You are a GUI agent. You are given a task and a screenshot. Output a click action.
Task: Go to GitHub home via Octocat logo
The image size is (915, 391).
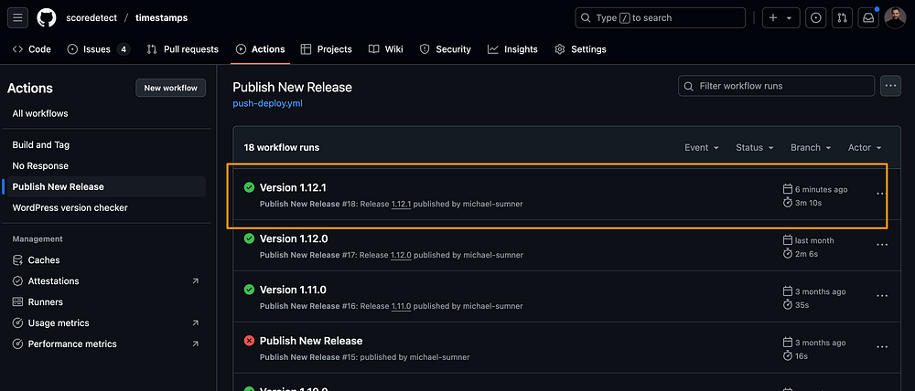tap(47, 17)
